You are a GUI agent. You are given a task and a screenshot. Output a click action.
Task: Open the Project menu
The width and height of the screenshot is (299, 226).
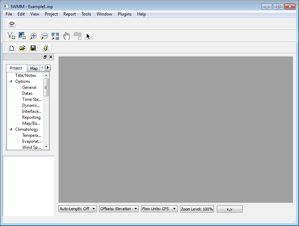[x=51, y=14]
